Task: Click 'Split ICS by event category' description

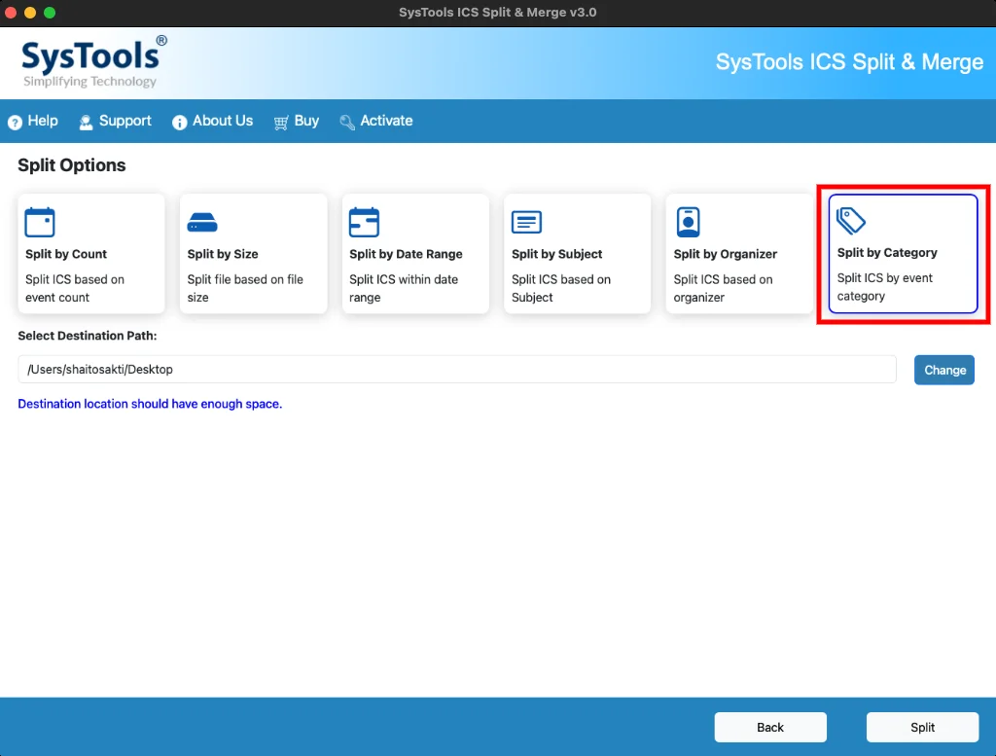Action: pos(885,287)
